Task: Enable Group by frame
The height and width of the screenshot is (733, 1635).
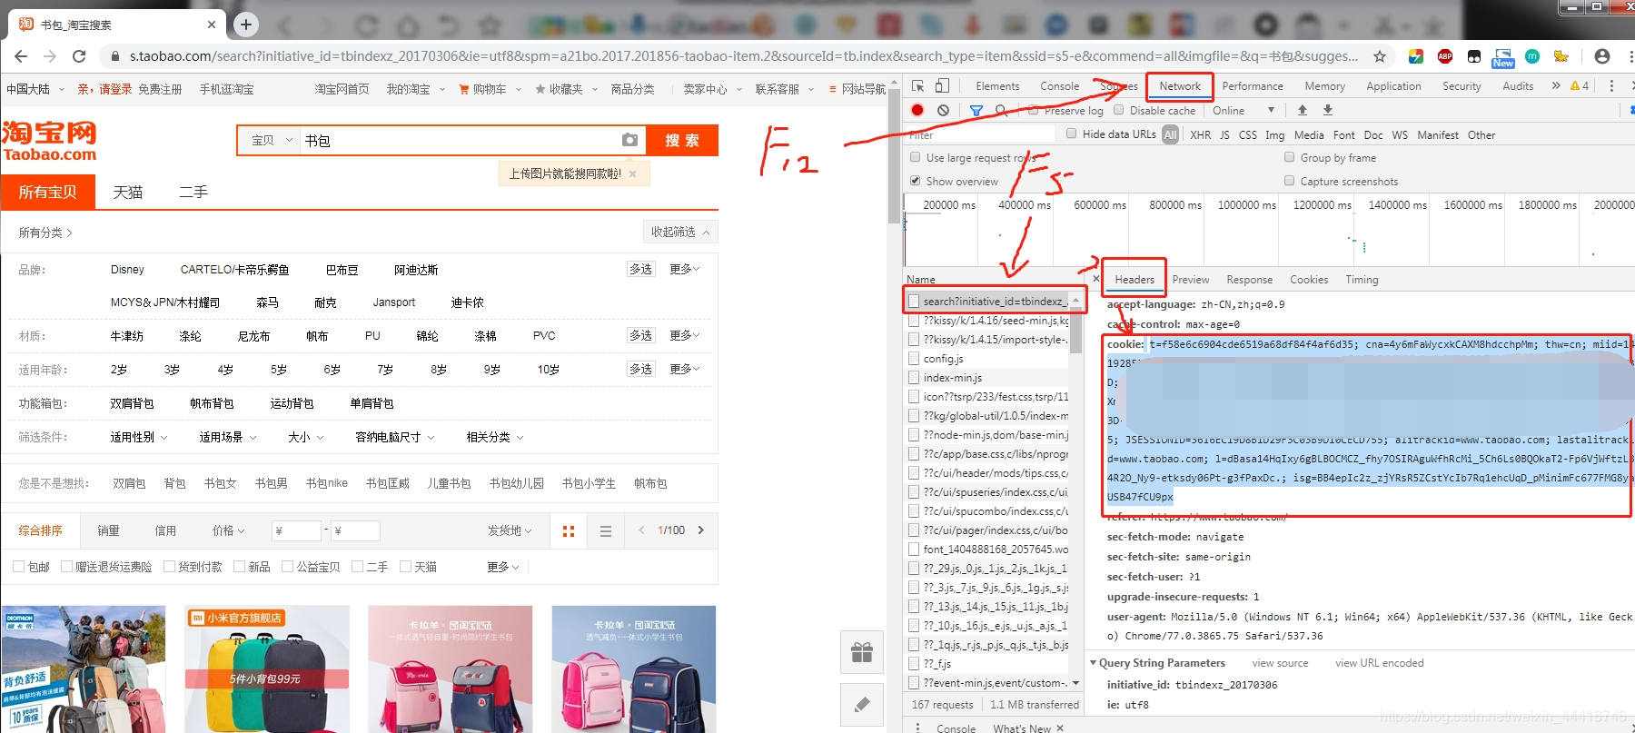Action: tap(1290, 157)
